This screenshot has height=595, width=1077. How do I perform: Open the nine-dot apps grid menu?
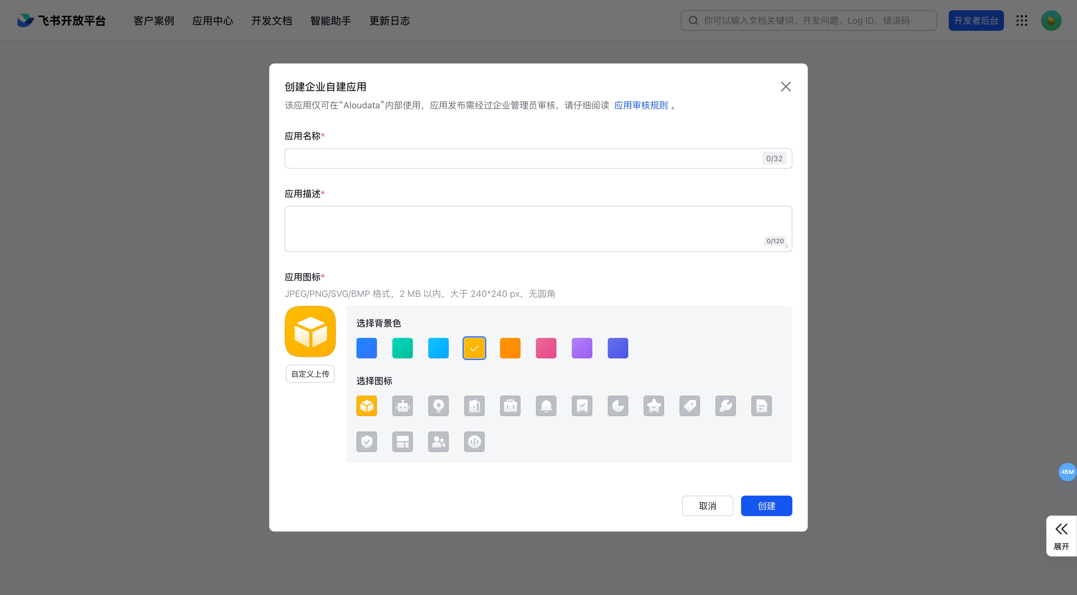(x=1022, y=21)
